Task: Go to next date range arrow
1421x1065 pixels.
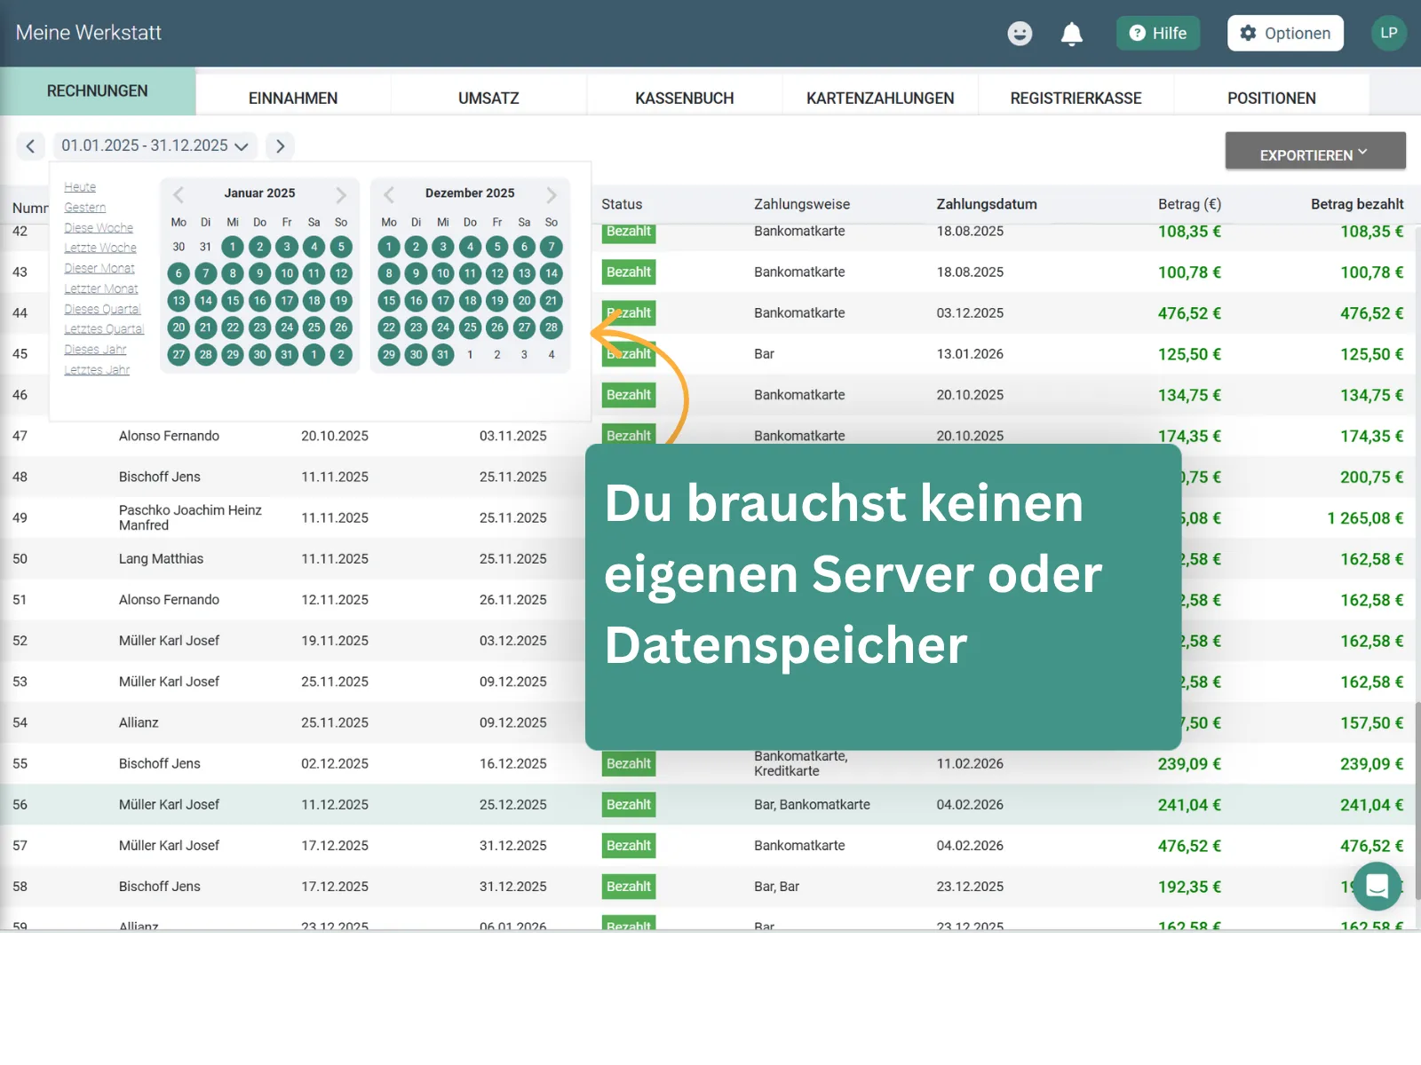Action: [280, 146]
